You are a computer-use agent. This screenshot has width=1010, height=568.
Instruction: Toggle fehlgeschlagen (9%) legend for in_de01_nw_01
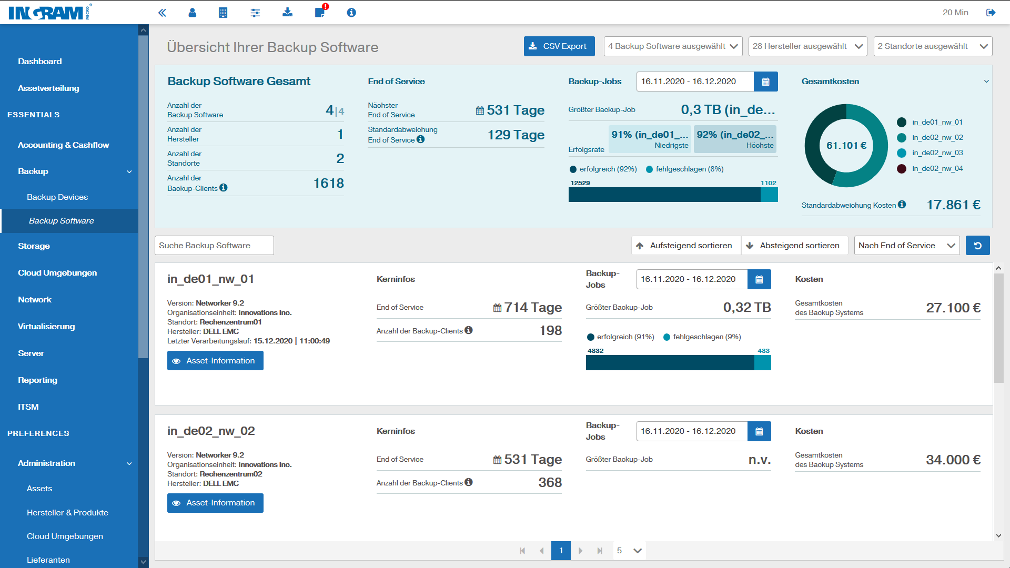[x=702, y=337]
